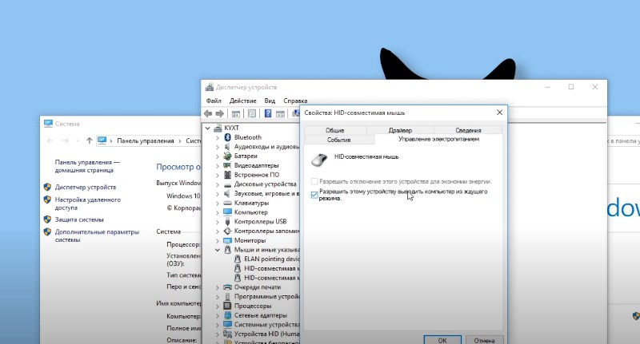Viewport: 640px width, 344px height.
Task: Click the Back arrow in Device Manager toolbar
Action: [x=209, y=114]
